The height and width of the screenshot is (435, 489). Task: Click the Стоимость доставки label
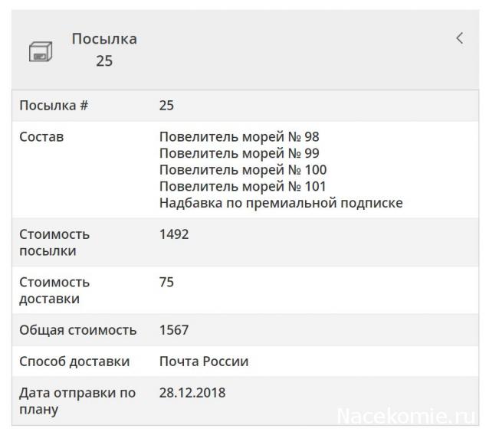[x=54, y=290]
